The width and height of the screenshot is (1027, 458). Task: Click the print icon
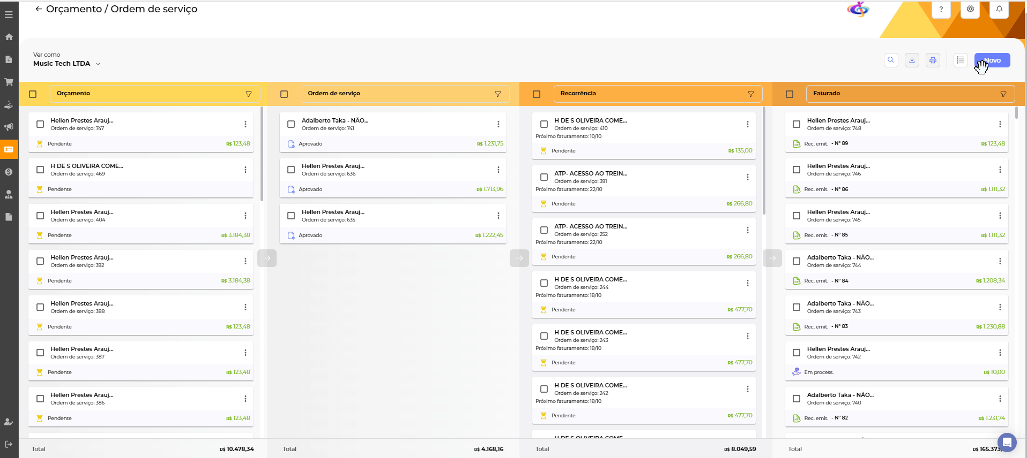tap(933, 60)
